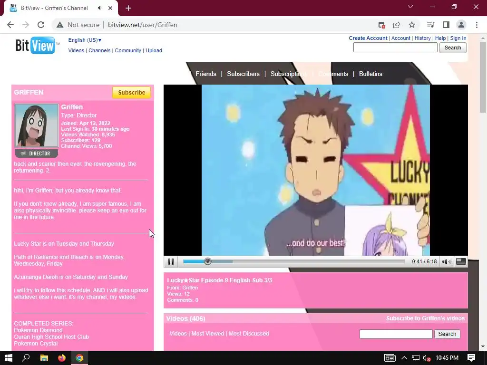Open Windows taskbar search
The height and width of the screenshot is (365, 487).
pos(26,358)
